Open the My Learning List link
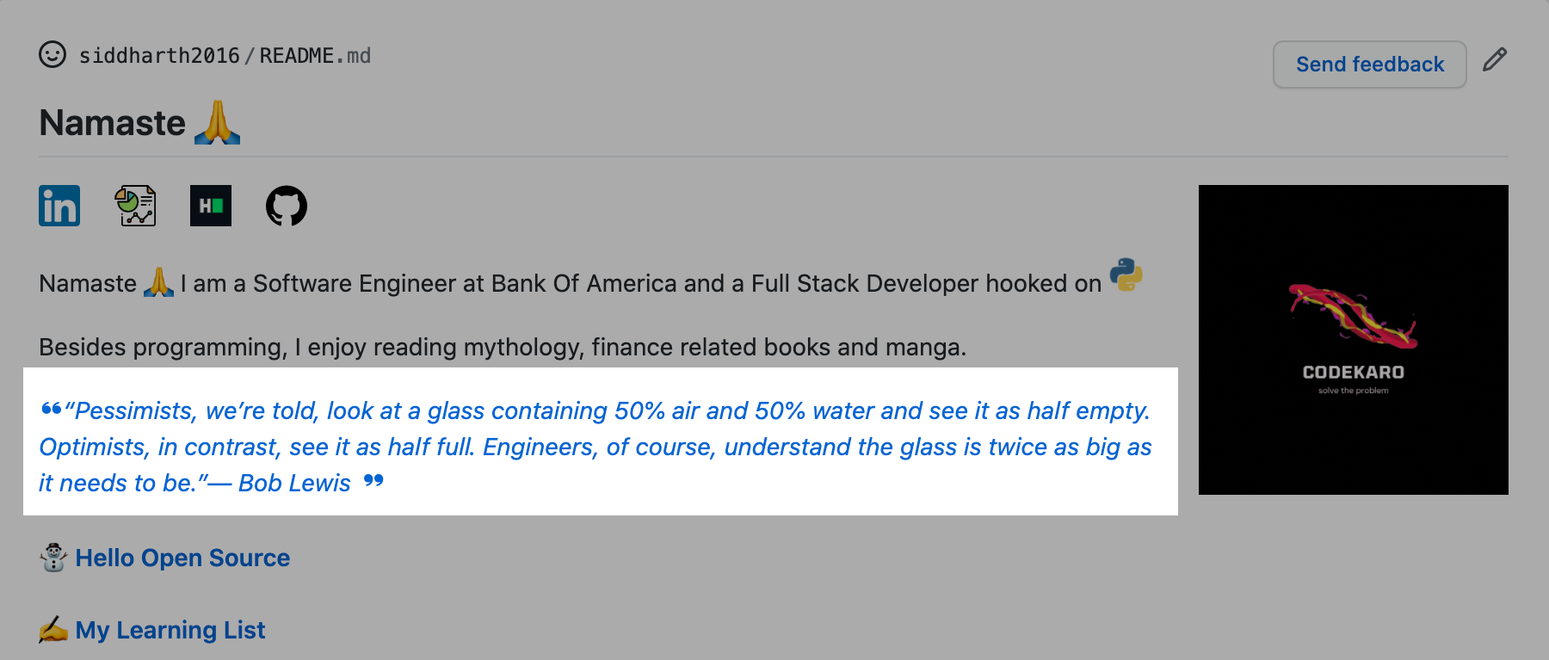The height and width of the screenshot is (660, 1549). (x=170, y=629)
